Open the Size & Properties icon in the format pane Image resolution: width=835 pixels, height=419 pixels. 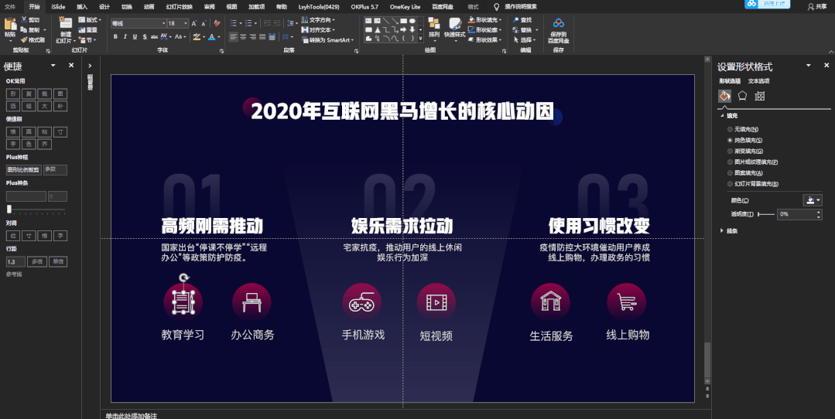pos(760,96)
